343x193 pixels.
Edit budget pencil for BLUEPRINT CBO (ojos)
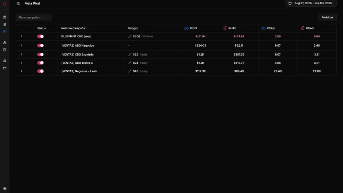[x=130, y=36]
